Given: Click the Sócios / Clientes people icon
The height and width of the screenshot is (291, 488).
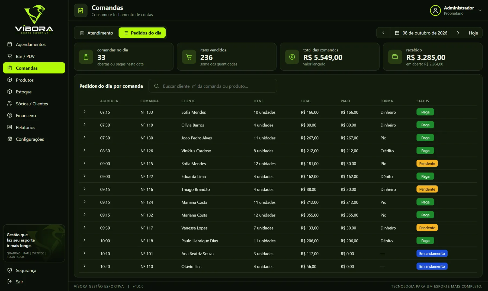Looking at the screenshot, I should tap(10, 103).
